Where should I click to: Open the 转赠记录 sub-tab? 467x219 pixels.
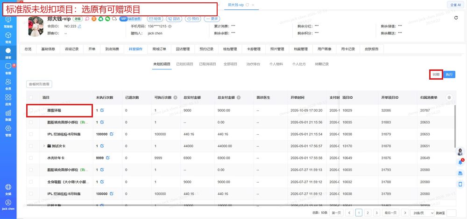[322, 64]
